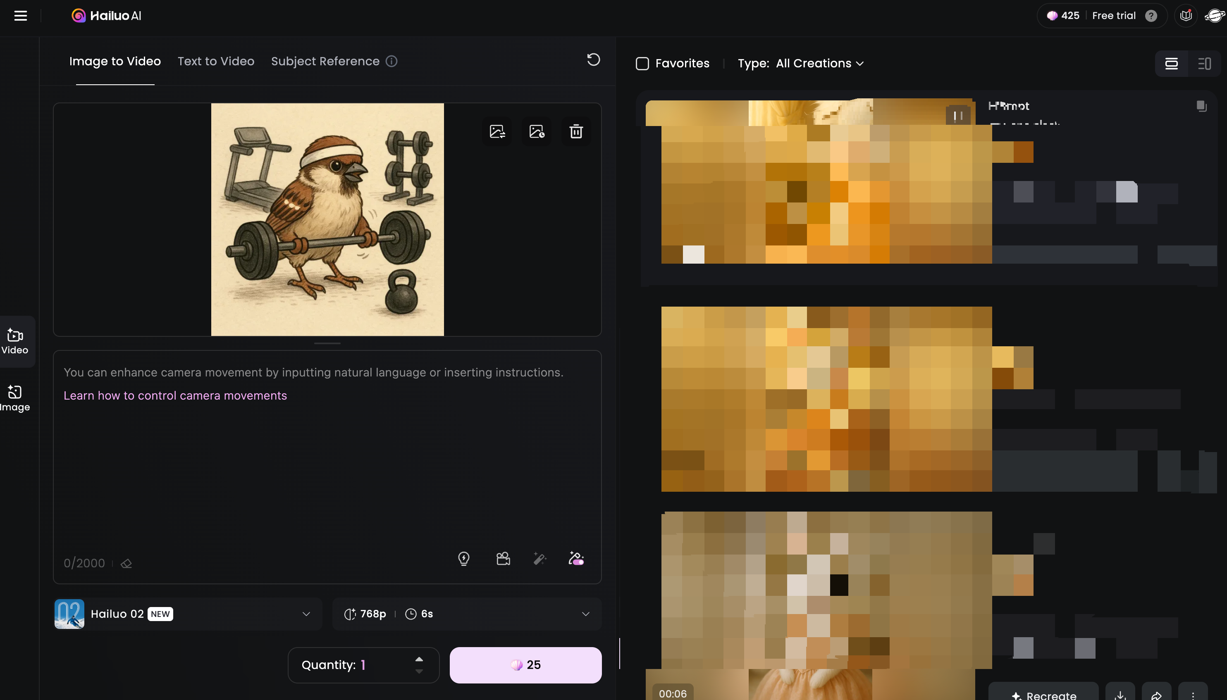The width and height of the screenshot is (1227, 700).
Task: Enable the Favorites checkbox
Action: tap(642, 64)
